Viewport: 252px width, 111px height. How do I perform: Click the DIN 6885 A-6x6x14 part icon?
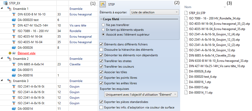pyautogui.click(x=14, y=64)
